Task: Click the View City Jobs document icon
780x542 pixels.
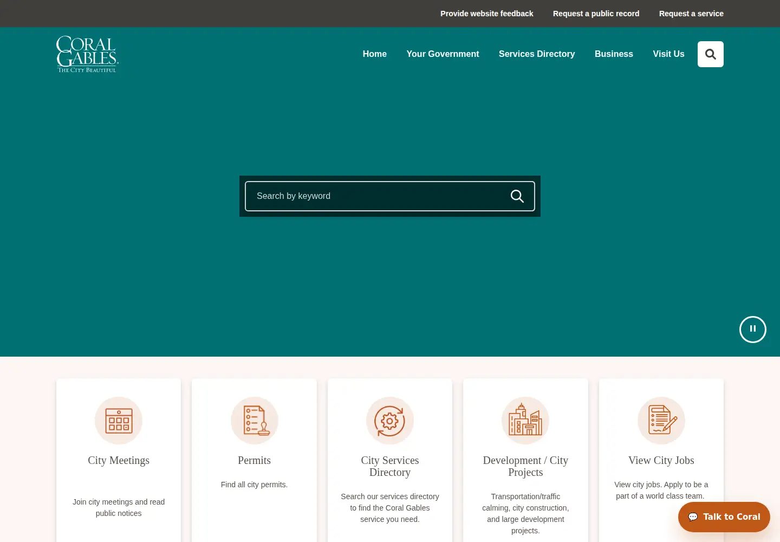Action: 661,421
